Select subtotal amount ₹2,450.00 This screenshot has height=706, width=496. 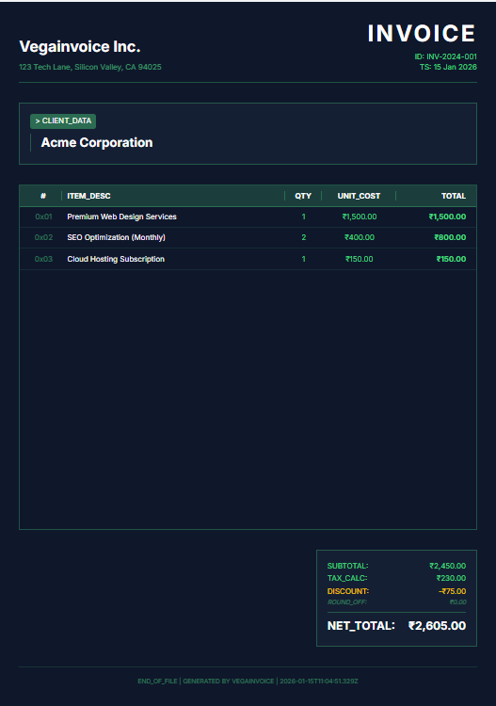pos(447,566)
